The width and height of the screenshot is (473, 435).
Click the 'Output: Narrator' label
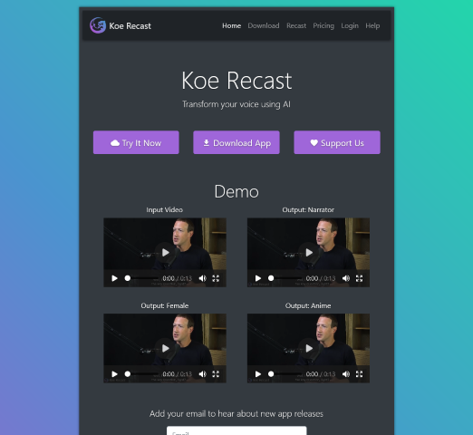click(x=308, y=209)
